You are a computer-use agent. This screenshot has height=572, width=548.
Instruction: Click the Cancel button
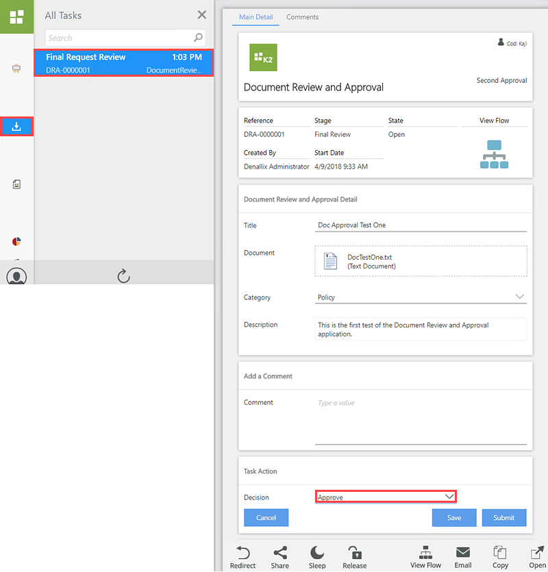click(x=266, y=518)
